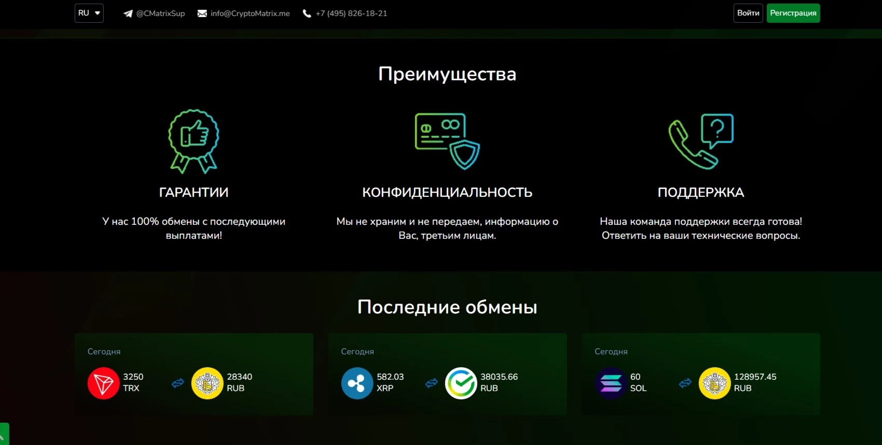The height and width of the screenshot is (445, 882).
Task: Click the green Sber checkmark icon
Action: point(461,383)
